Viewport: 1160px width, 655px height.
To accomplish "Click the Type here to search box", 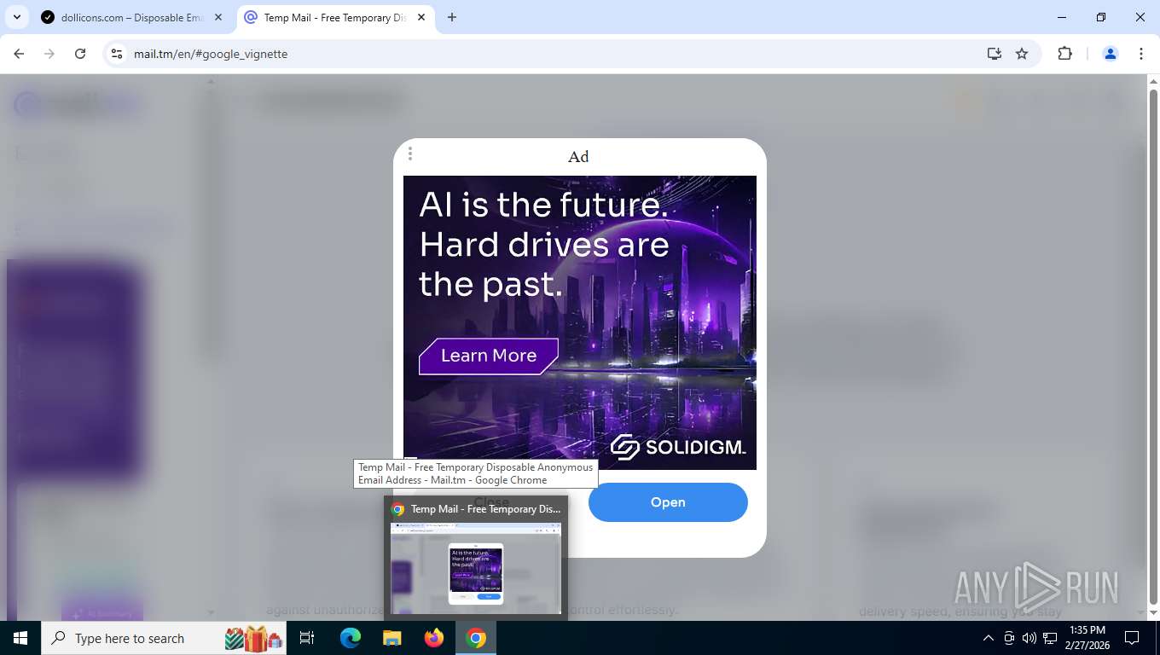I will point(165,638).
